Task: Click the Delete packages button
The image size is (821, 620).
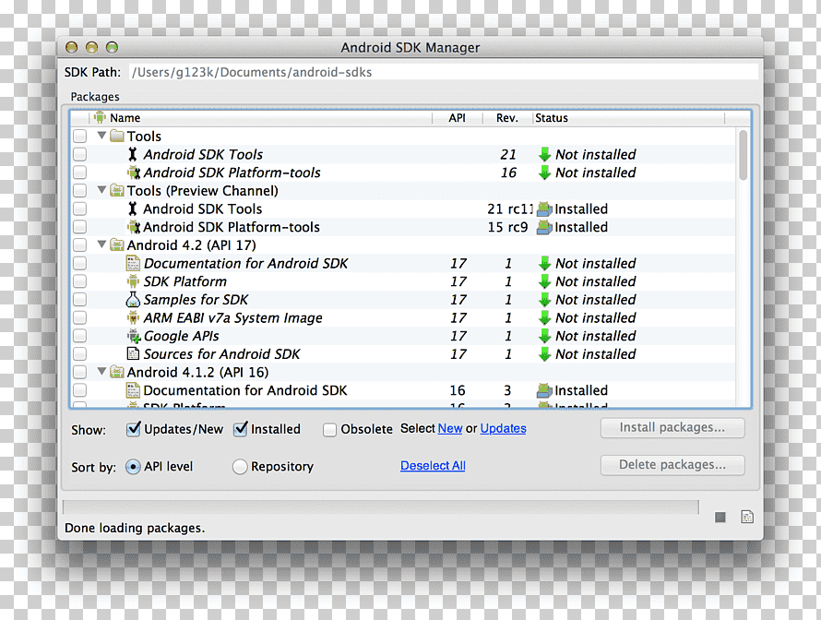Action: (x=672, y=465)
